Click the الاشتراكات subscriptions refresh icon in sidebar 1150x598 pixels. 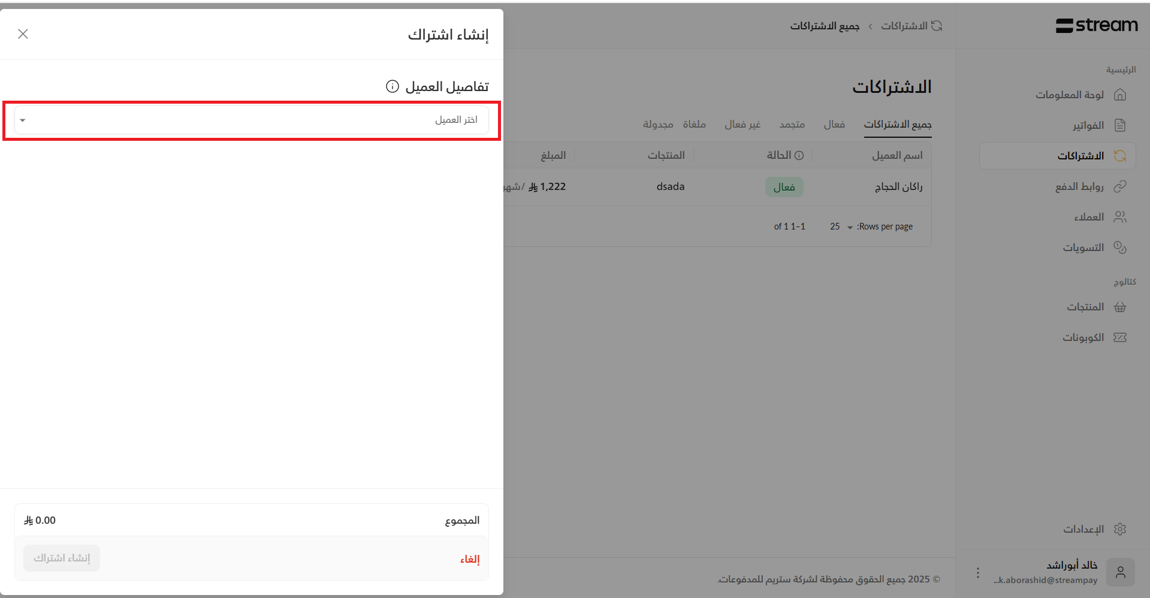point(1119,156)
